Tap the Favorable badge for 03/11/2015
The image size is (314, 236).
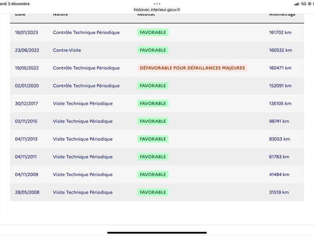[x=153, y=121]
